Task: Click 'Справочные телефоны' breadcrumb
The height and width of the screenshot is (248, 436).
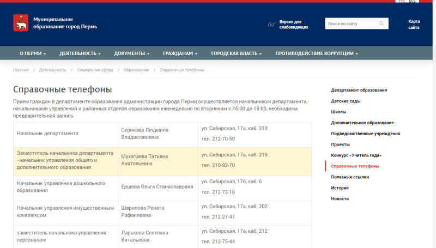Action: (x=182, y=70)
